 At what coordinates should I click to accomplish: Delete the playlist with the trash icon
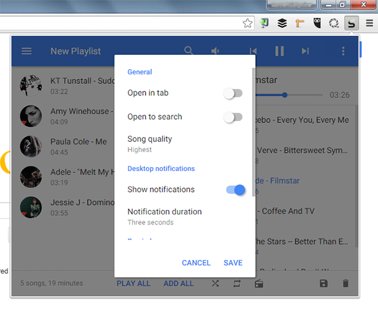(x=346, y=283)
